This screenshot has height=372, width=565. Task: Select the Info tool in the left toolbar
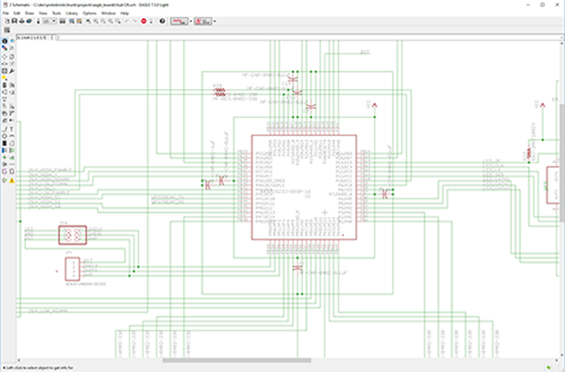click(4, 41)
